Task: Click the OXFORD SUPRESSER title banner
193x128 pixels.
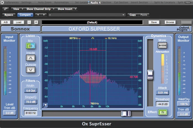Action: coord(94,29)
